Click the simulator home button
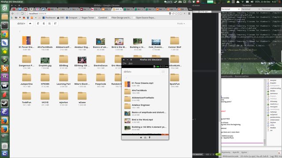This screenshot has width=282, height=158. point(141,137)
